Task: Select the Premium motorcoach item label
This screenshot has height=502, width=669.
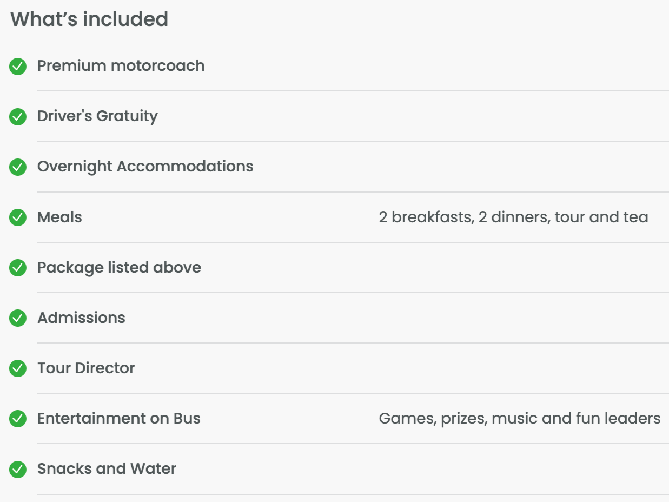Action: tap(121, 66)
